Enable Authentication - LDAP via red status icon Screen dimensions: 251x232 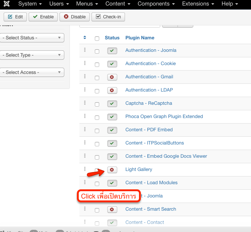point(112,90)
